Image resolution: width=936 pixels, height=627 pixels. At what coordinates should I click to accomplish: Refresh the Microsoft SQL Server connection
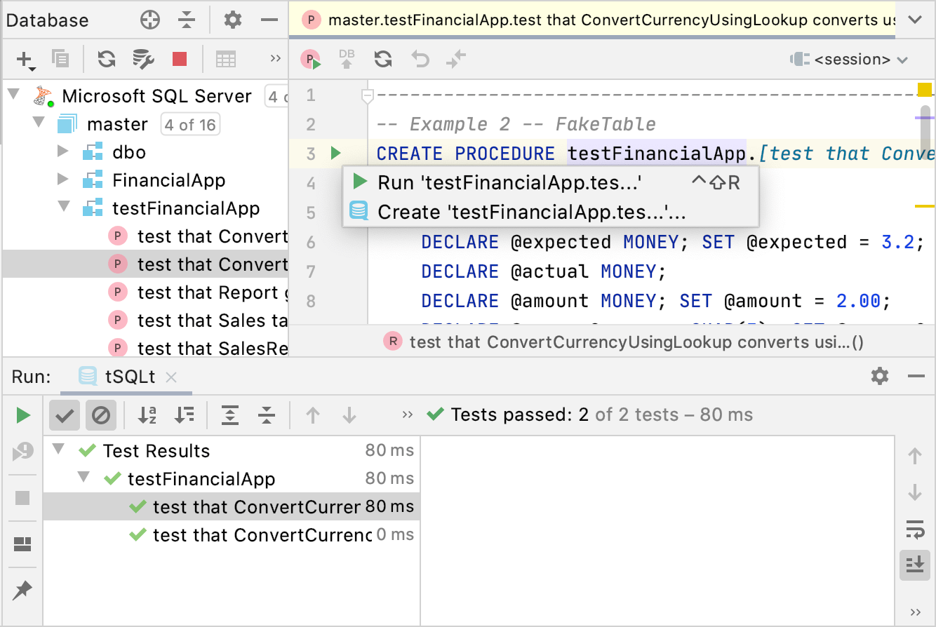click(x=107, y=59)
